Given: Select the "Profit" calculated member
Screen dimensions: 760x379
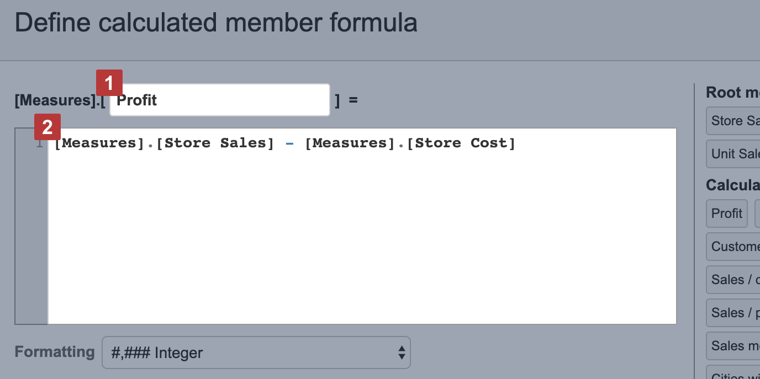Looking at the screenshot, I should click(x=726, y=213).
